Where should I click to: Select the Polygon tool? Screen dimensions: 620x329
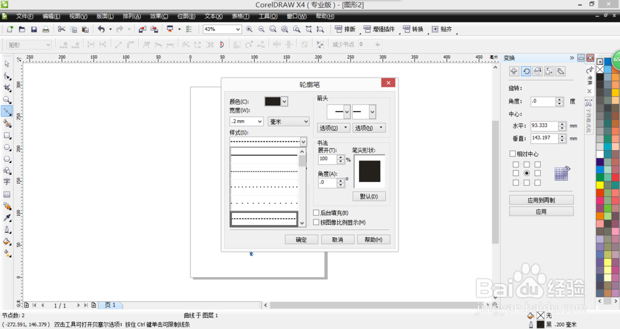coord(7,159)
